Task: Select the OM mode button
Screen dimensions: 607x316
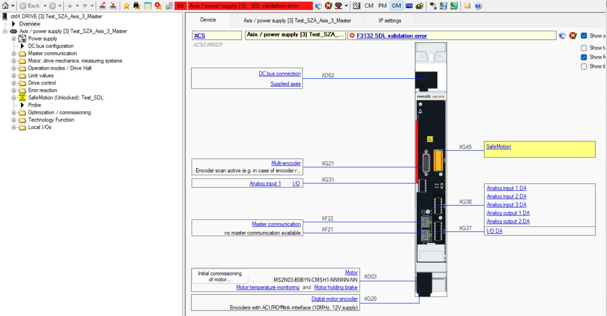Action: coord(396,6)
